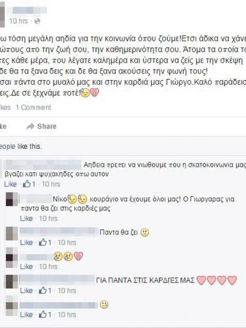Click the post's 10 hrs timestamp at the top
Screen dimensions: 246x328
click(x=18, y=21)
